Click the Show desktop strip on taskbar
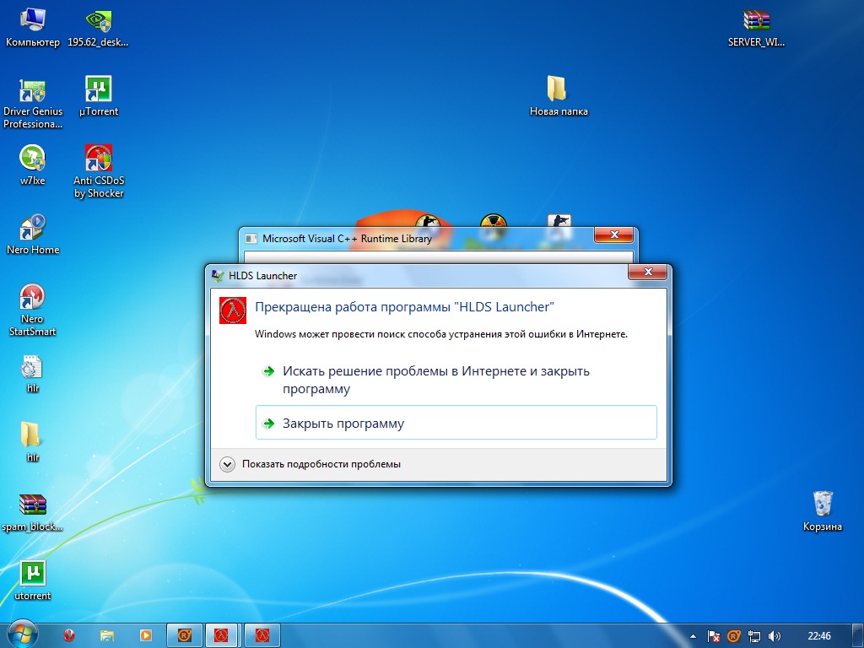Viewport: 864px width, 648px height. tap(859, 636)
